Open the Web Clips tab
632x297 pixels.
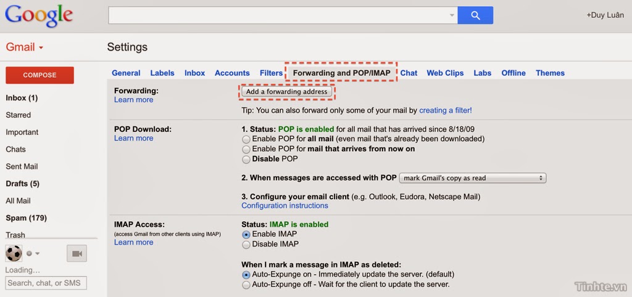click(x=445, y=73)
